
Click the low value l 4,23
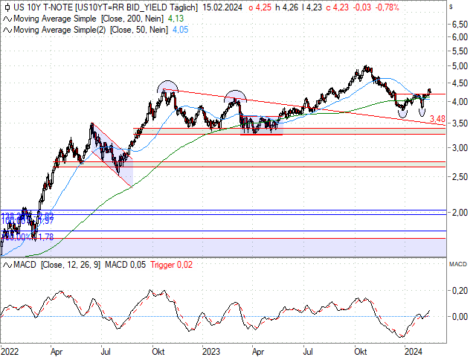[x=312, y=7]
